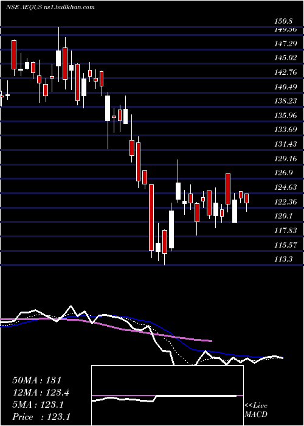Select the 120.1 price label
This screenshot has height=426, width=304.
point(284,216)
